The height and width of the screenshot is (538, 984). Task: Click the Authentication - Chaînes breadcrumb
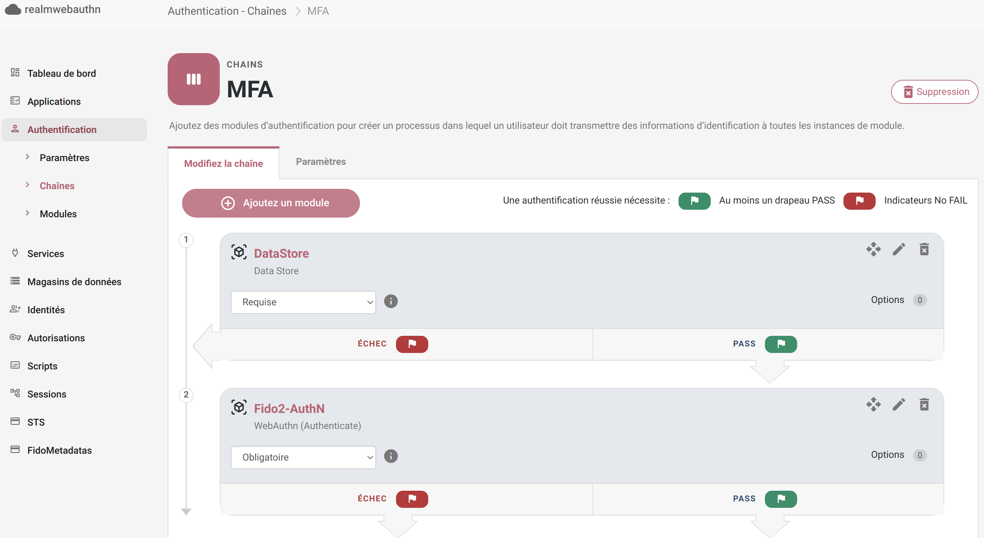pos(227,11)
